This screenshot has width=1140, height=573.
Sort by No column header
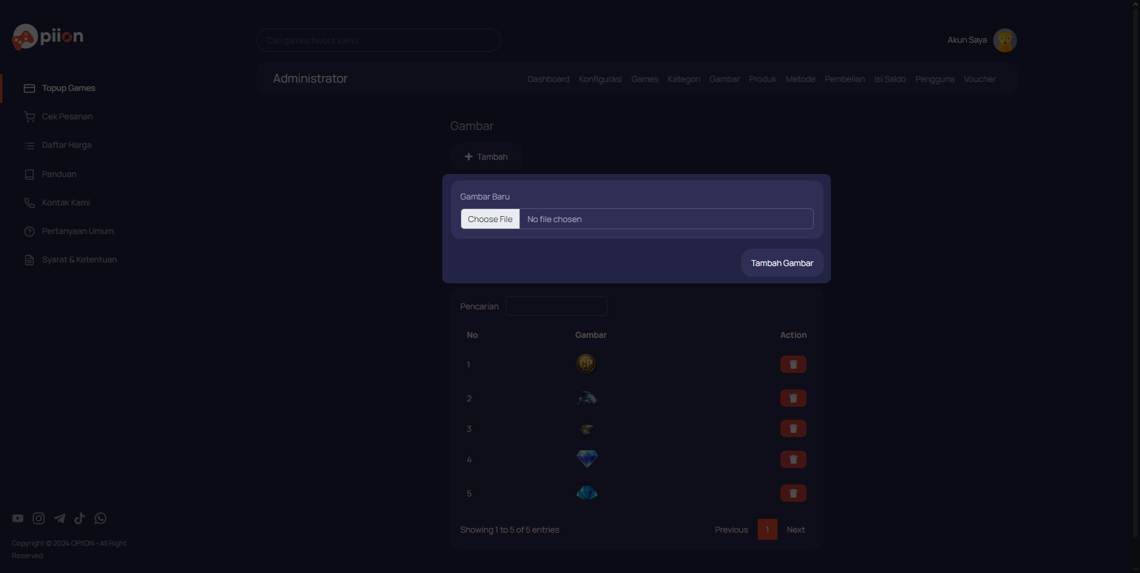(472, 335)
